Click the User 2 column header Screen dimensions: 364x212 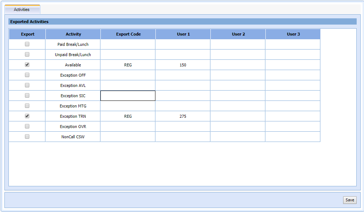pos(238,34)
